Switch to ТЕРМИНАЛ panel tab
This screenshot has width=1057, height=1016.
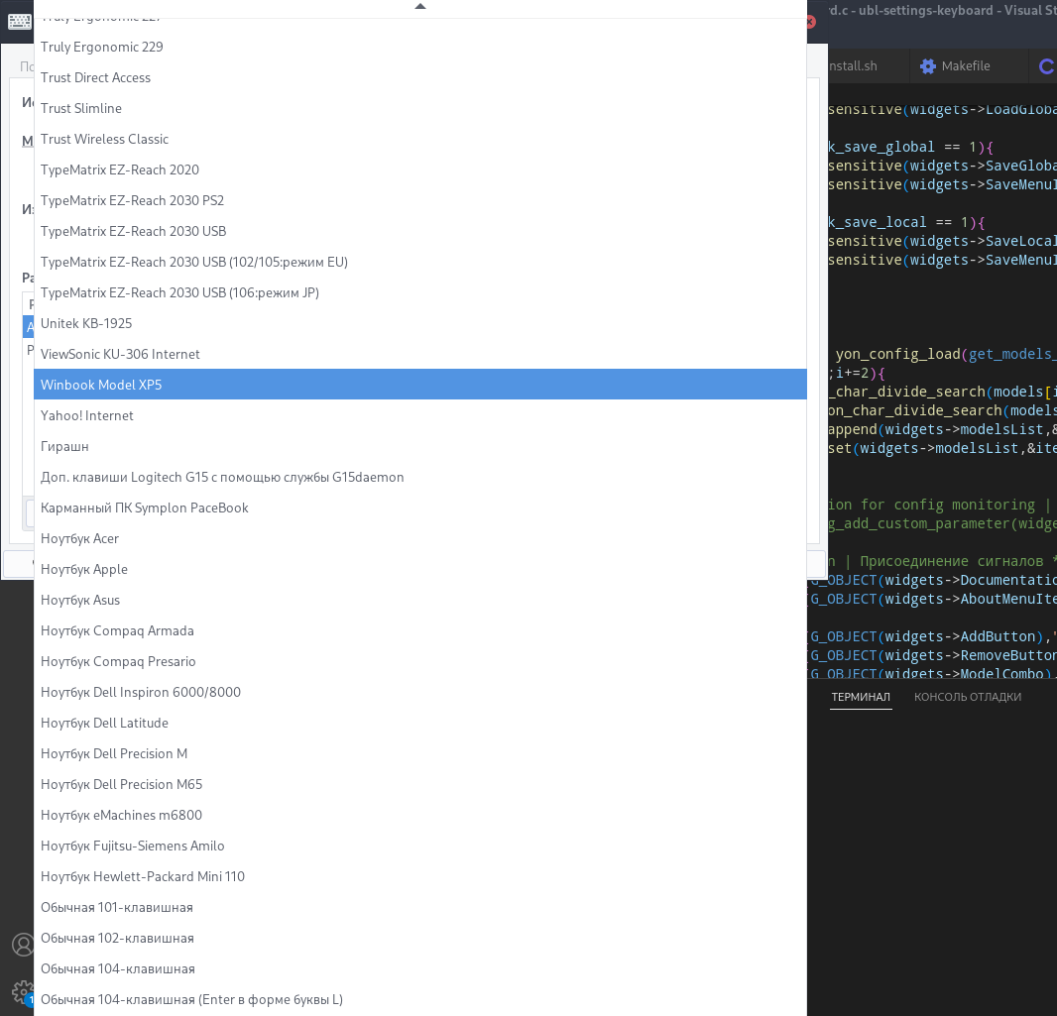(860, 697)
